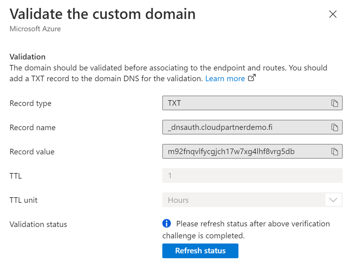Copy the Record type TXT value
The width and height of the screenshot is (350, 272).
tap(334, 103)
